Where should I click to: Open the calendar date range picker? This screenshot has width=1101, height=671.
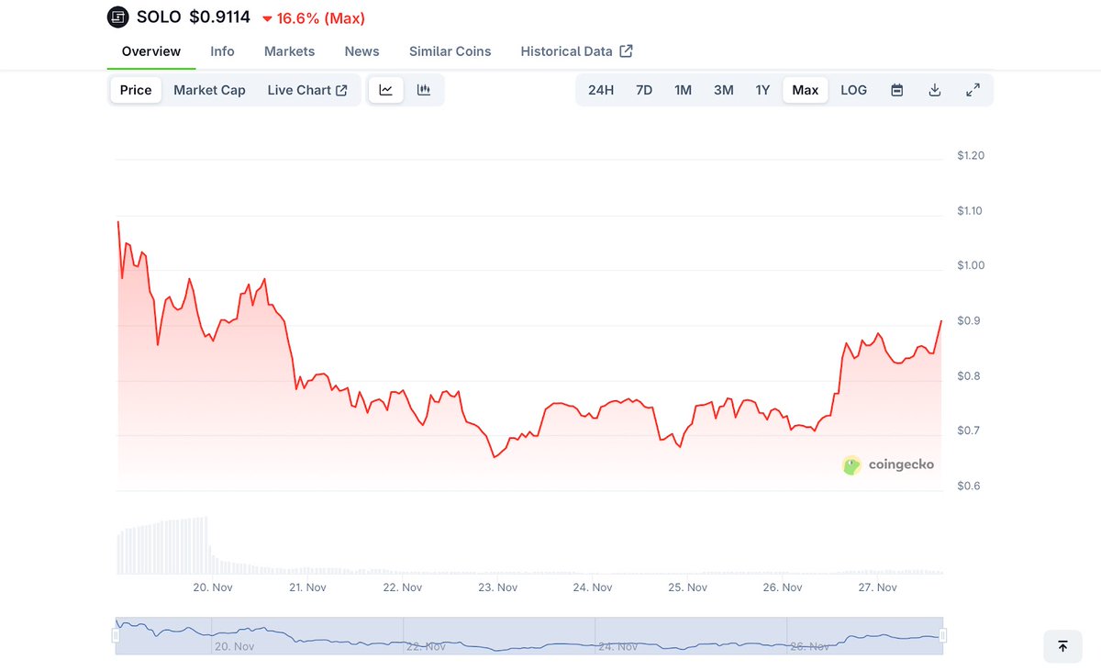[897, 90]
